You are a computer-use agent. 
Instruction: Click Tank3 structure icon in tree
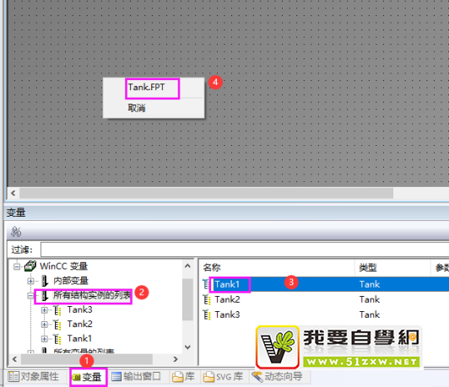click(57, 309)
